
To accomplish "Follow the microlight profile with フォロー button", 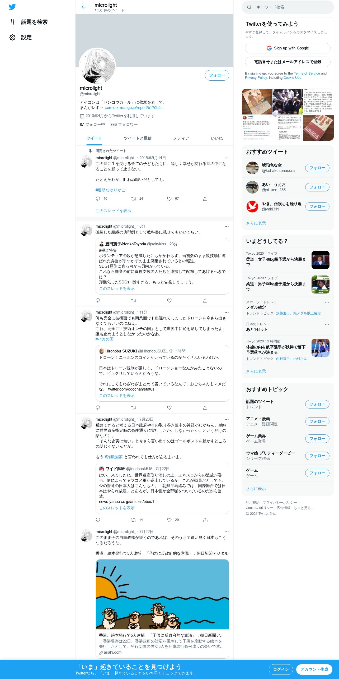I will point(217,75).
